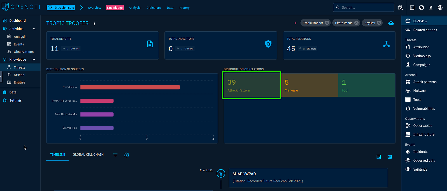The image size is (447, 191).
Task: Click the OpenCTI logo in the header
Action: coord(21,7)
